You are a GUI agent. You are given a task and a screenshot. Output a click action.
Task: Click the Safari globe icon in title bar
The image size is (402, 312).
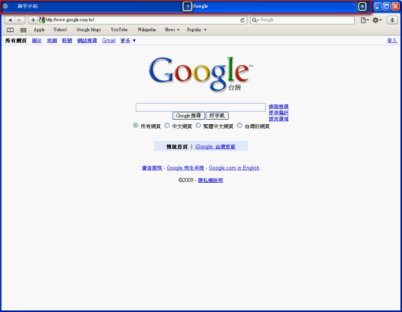(5, 6)
